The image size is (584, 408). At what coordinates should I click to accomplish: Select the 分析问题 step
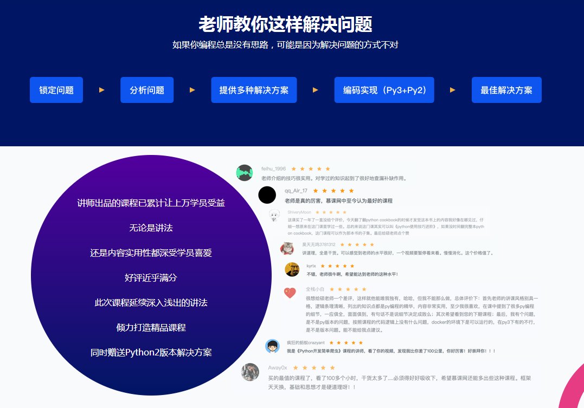(146, 90)
